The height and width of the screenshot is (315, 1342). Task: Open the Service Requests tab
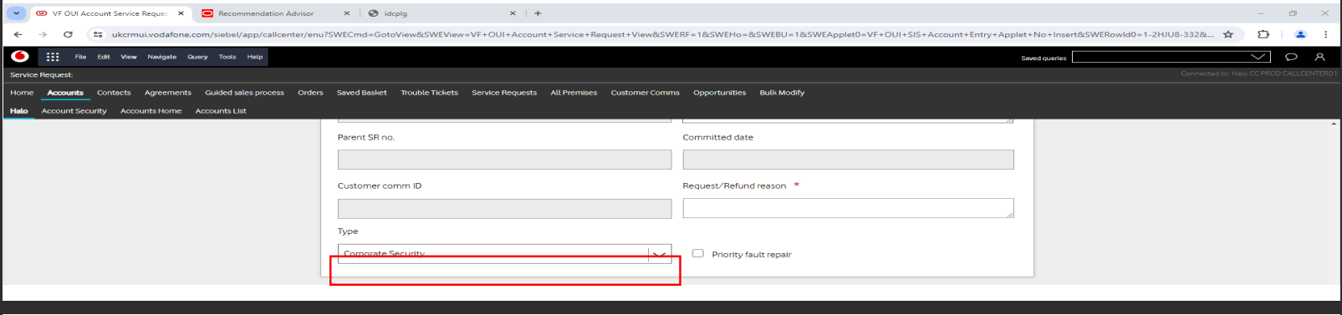[x=504, y=93]
